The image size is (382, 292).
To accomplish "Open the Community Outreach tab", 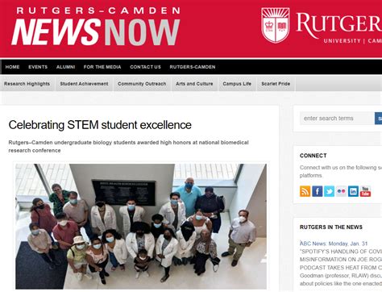I will click(142, 84).
